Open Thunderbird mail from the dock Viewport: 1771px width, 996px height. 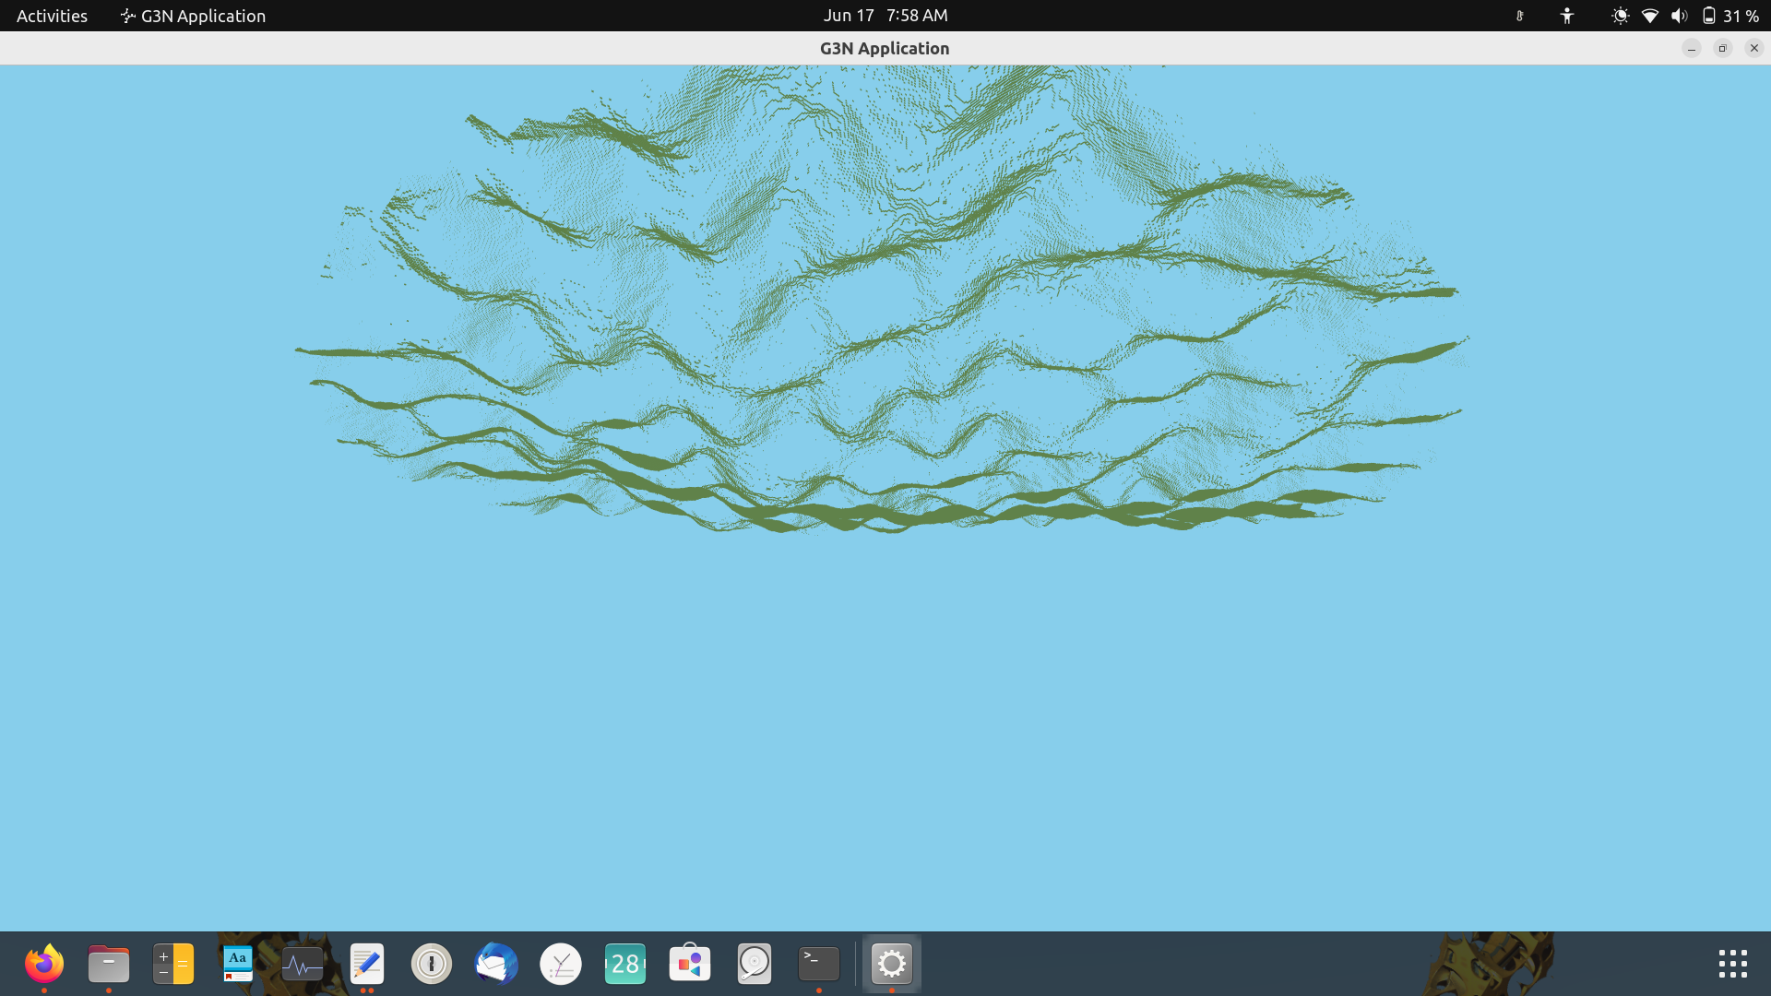(496, 965)
